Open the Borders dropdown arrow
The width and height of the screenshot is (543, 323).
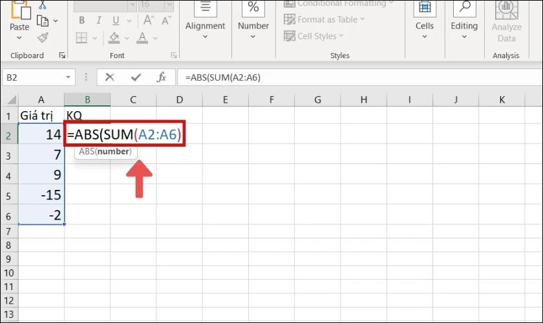[x=94, y=38]
